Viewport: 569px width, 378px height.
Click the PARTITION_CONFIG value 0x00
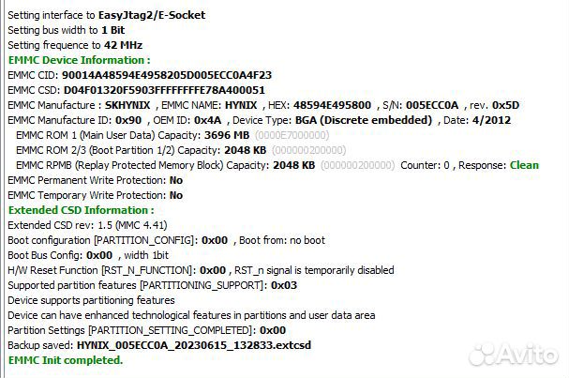pos(215,240)
